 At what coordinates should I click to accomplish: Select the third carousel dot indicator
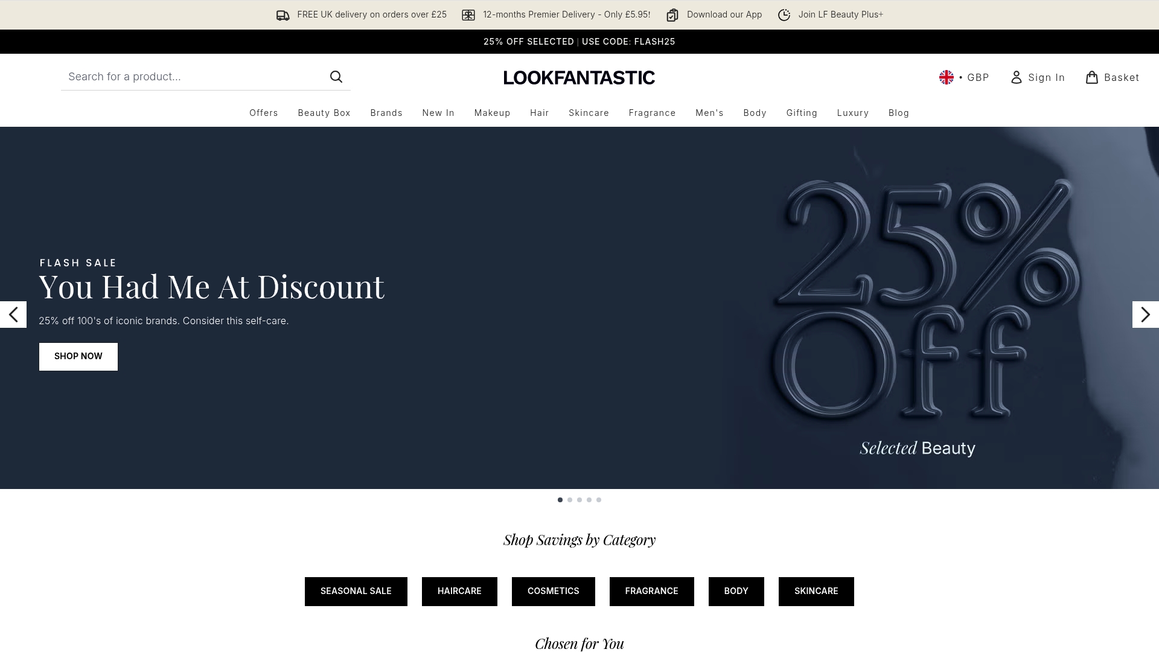click(x=579, y=500)
